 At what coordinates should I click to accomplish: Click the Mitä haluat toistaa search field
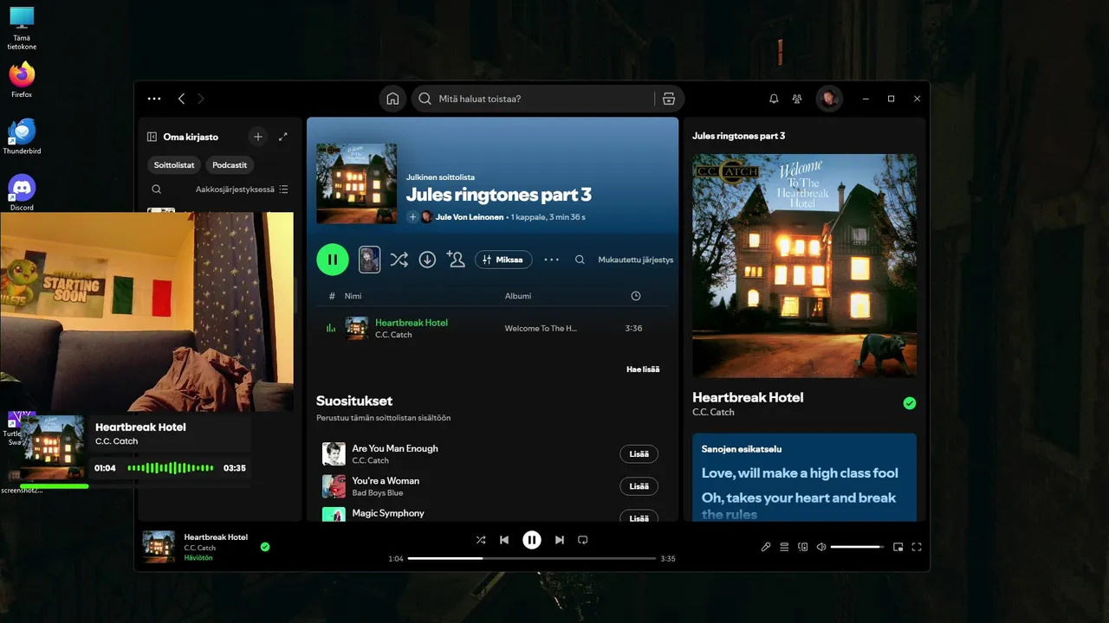pyautogui.click(x=533, y=99)
